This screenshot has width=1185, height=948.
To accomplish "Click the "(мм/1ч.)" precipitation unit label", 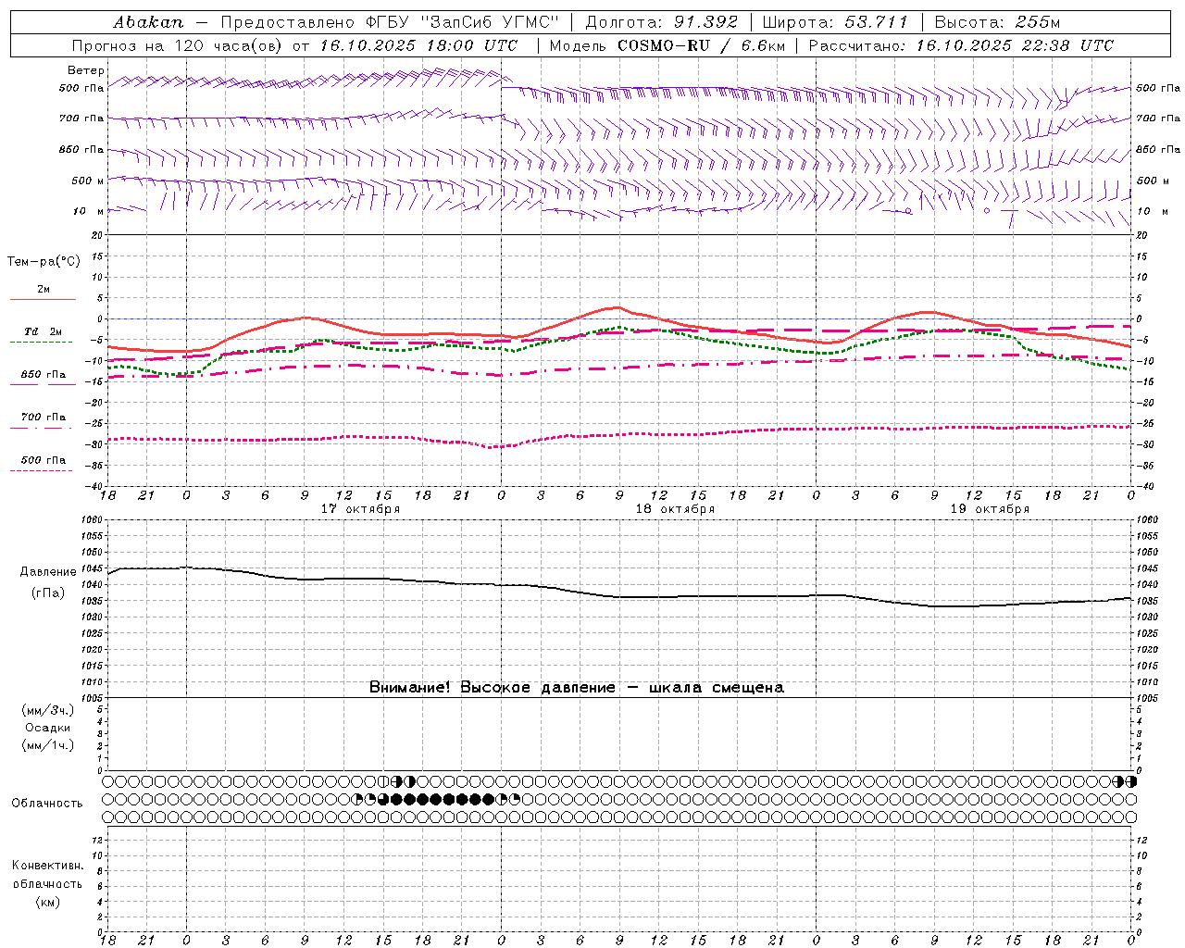I will (x=47, y=745).
